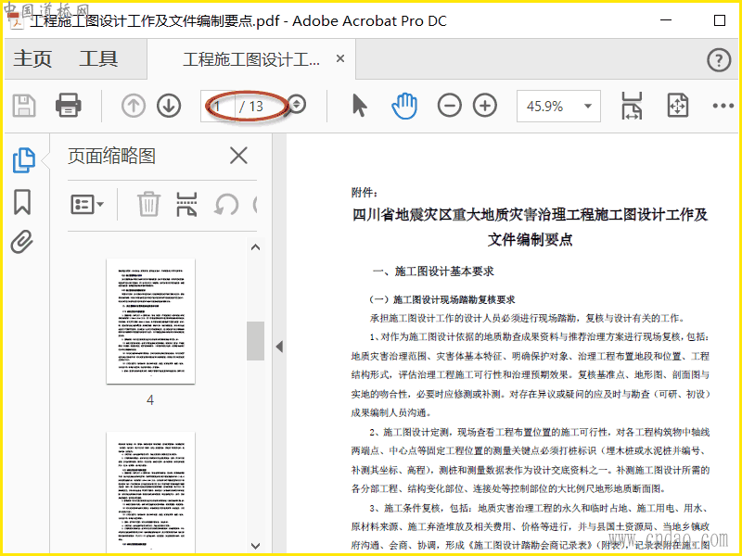
Task: Click the fit-width scrolling mode icon
Action: tap(632, 106)
